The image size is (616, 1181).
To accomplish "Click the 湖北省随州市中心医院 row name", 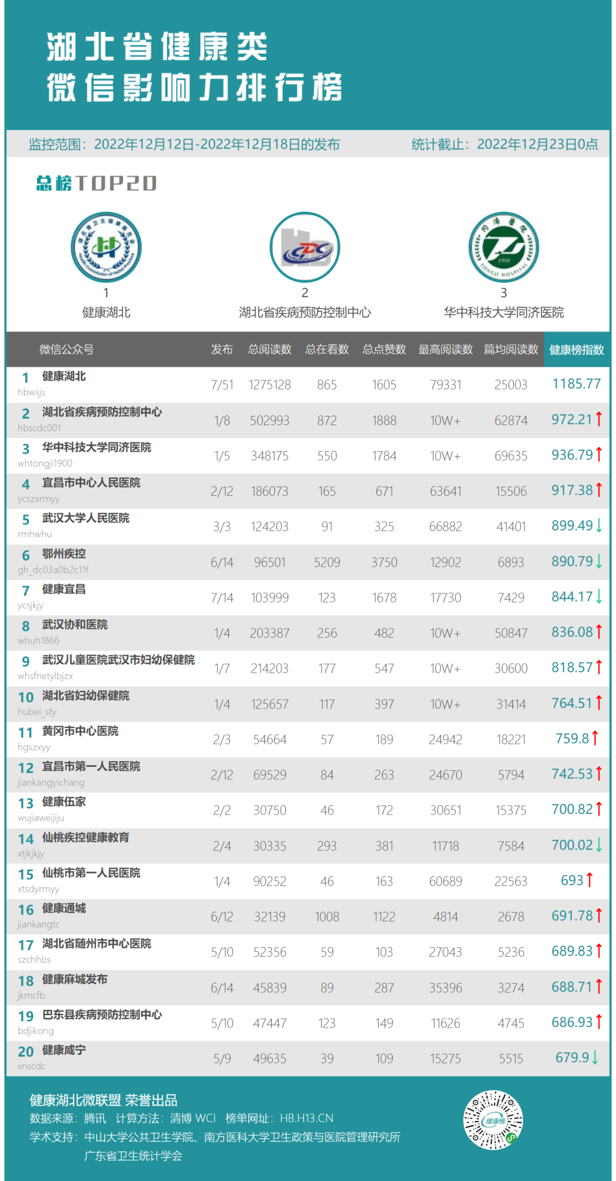I will click(97, 944).
